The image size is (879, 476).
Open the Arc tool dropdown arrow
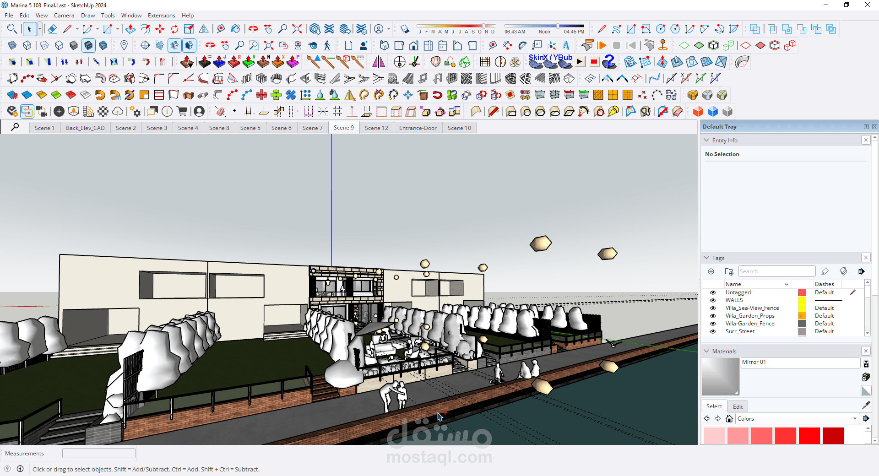(97, 29)
